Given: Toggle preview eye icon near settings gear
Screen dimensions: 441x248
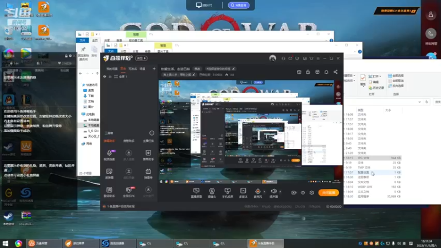Looking at the screenshot, I should coord(303,192).
